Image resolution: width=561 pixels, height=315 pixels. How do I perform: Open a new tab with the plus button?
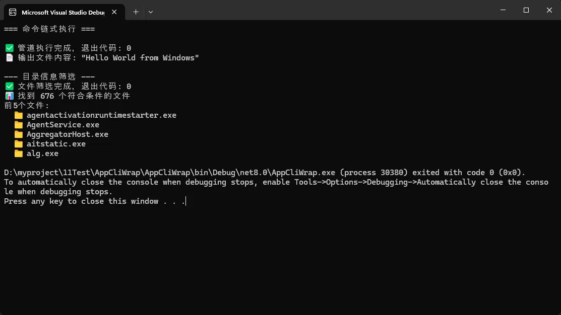coord(136,12)
